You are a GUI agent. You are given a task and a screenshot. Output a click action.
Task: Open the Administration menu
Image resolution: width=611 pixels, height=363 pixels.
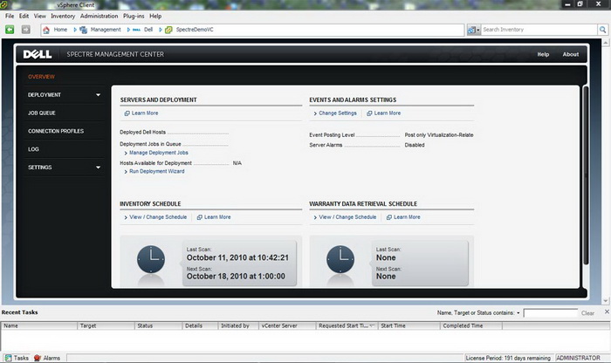(99, 16)
